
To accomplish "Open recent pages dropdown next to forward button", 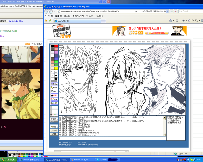I will point(54,11).
